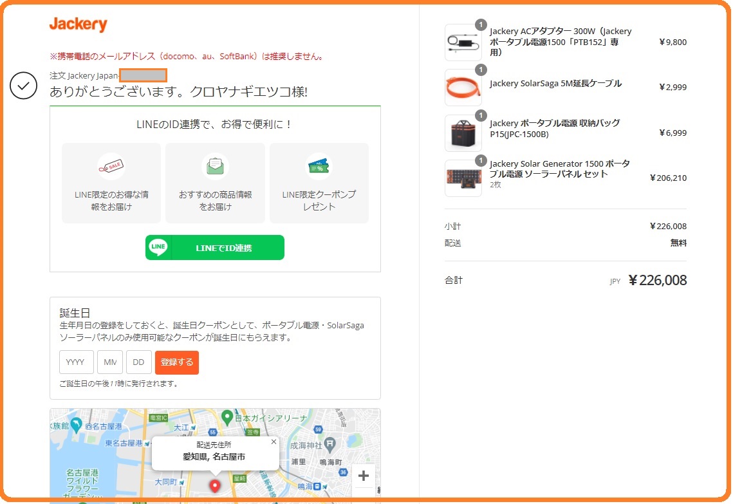Focus the YYYY birth year field
The width and height of the screenshot is (733, 504).
click(76, 362)
